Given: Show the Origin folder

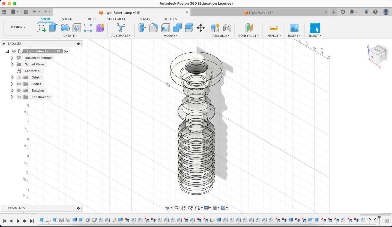Looking at the screenshot, I should click(x=19, y=77).
